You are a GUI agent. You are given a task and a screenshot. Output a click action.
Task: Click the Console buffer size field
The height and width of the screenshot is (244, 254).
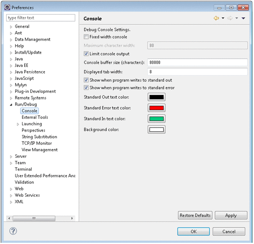[x=197, y=63]
